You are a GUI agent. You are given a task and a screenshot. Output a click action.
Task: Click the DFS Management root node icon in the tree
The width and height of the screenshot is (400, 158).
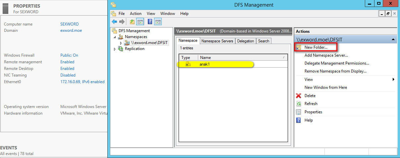click(115, 31)
